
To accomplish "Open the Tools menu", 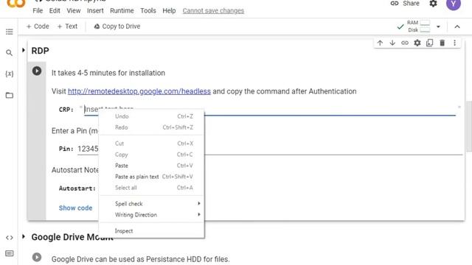I will tap(148, 11).
